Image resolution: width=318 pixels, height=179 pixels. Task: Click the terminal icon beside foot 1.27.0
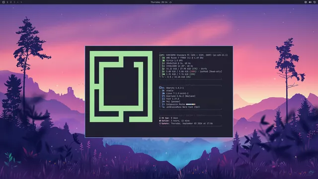[x=163, y=99]
